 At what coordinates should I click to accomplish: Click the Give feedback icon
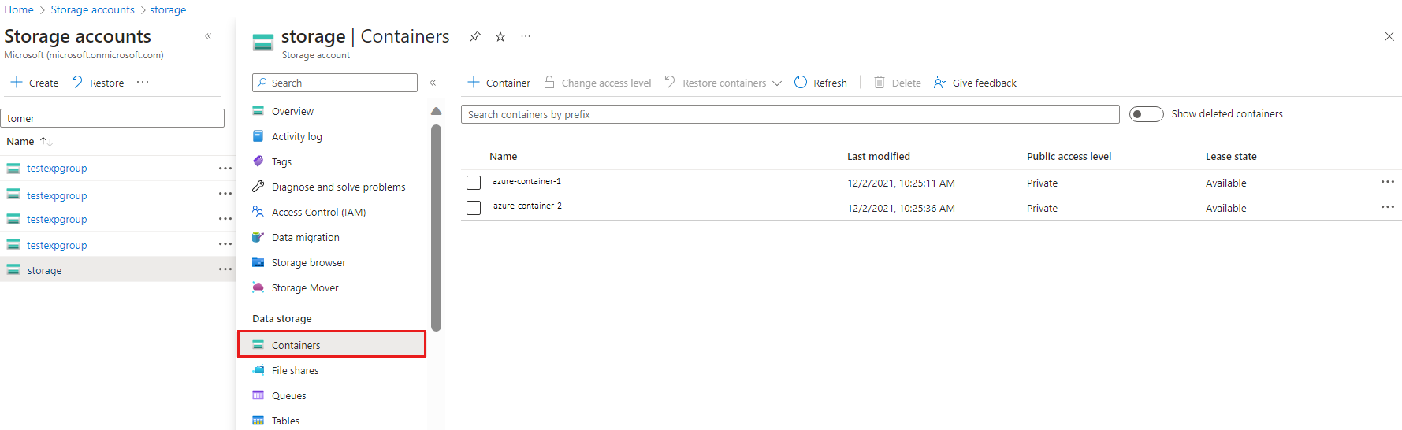pyautogui.click(x=940, y=82)
